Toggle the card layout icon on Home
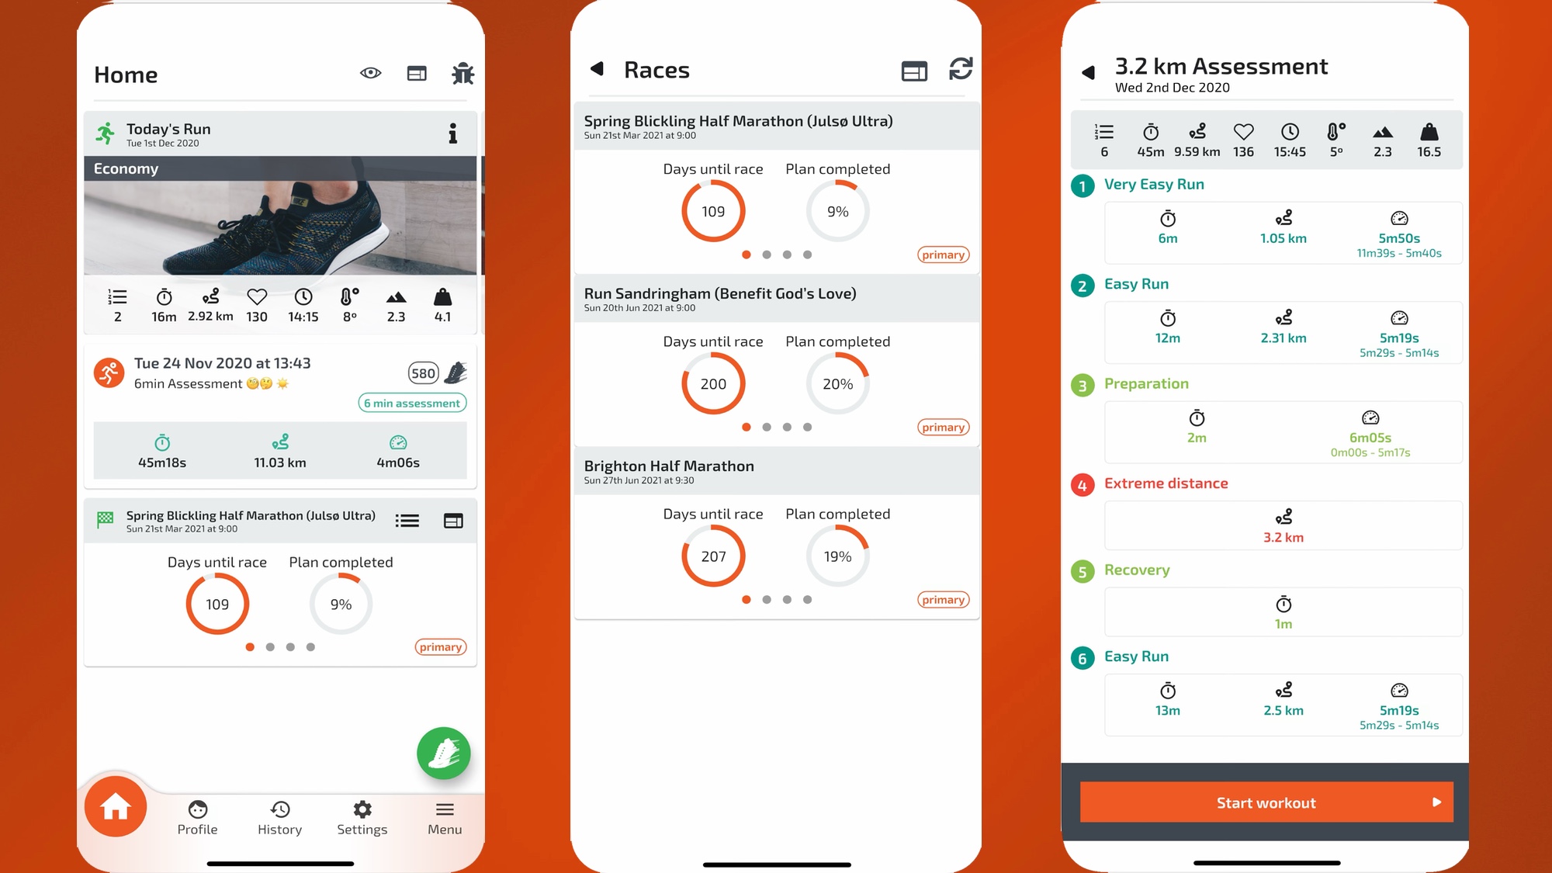Screen dimensions: 1552x873 click(417, 74)
